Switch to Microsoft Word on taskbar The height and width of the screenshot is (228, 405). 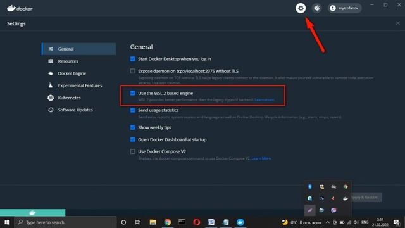pos(211,222)
